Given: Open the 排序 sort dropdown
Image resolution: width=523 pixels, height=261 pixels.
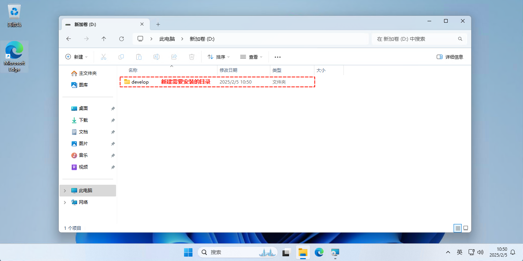Looking at the screenshot, I should point(219,57).
